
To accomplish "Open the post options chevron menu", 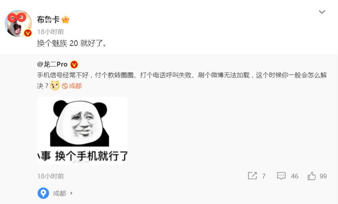I will click(322, 12).
